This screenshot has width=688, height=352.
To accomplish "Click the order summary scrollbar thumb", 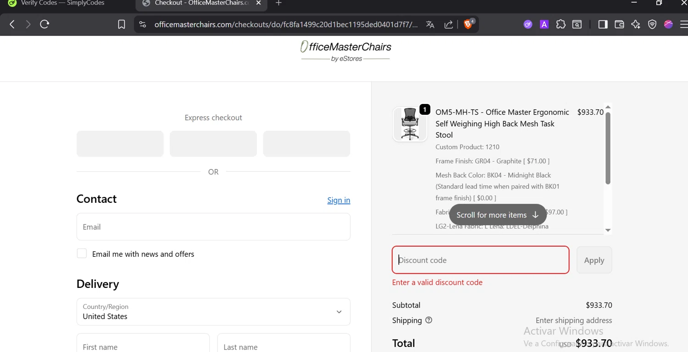I will pyautogui.click(x=608, y=148).
